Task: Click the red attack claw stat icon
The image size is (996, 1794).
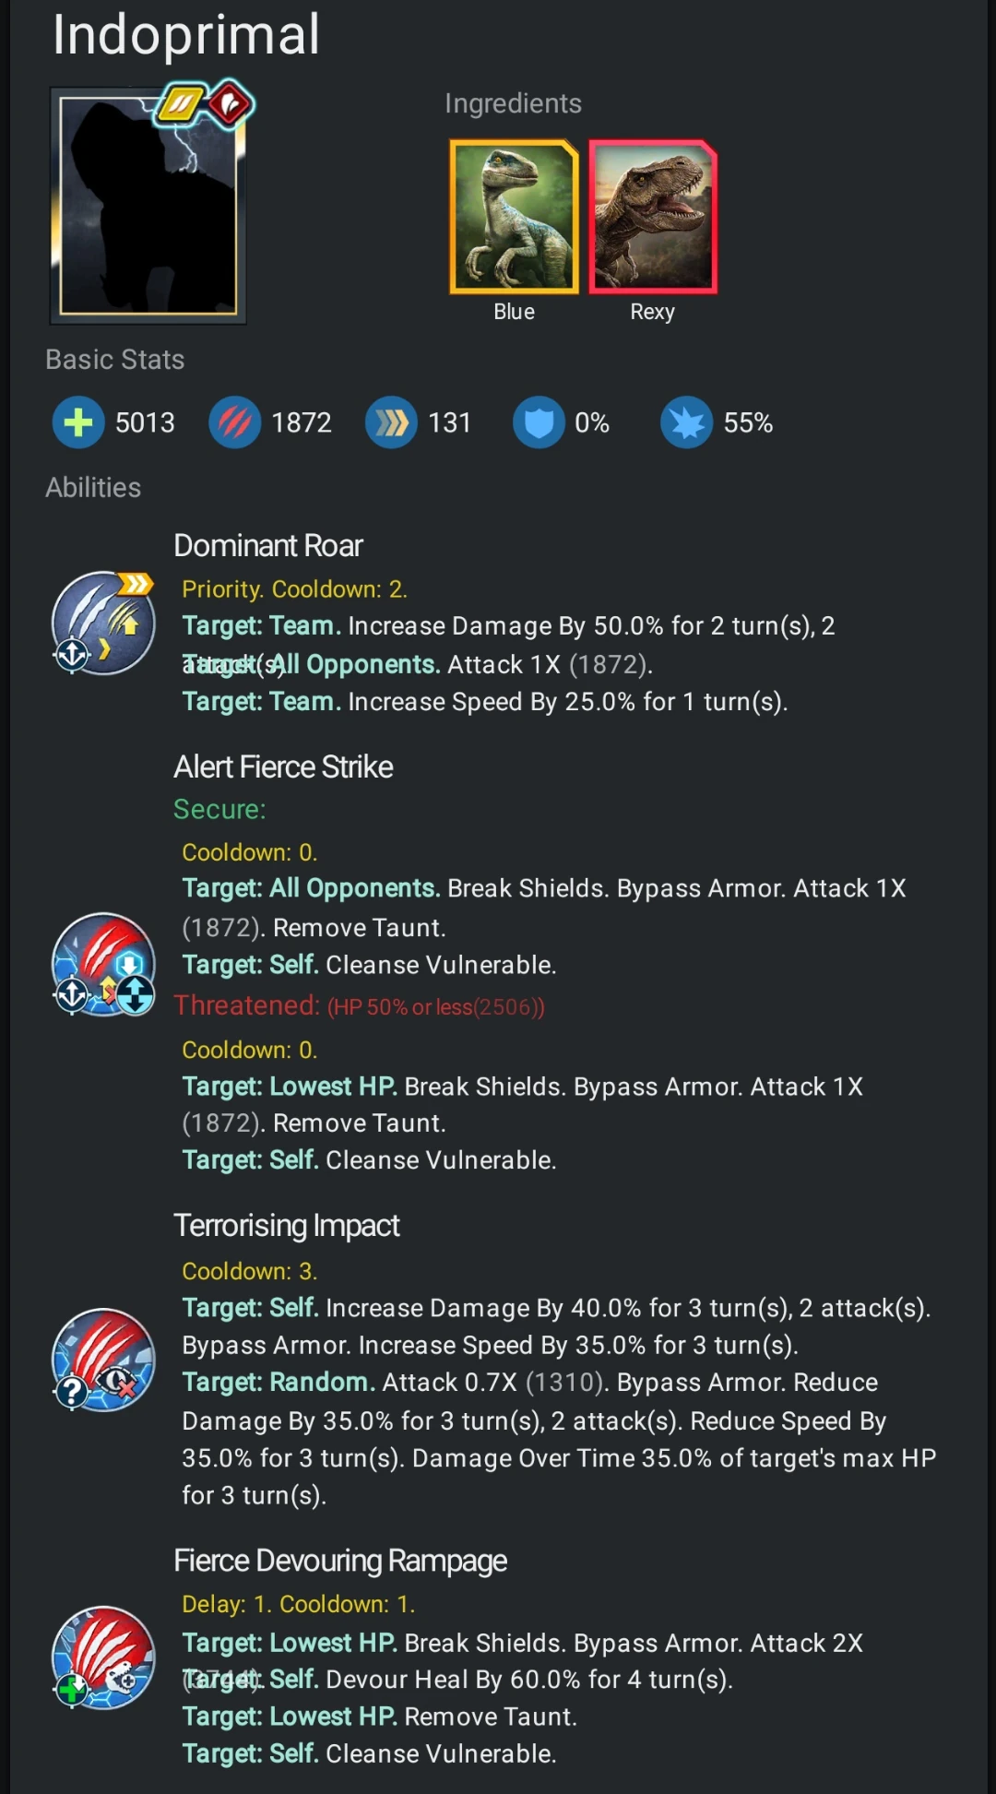Action: click(235, 422)
